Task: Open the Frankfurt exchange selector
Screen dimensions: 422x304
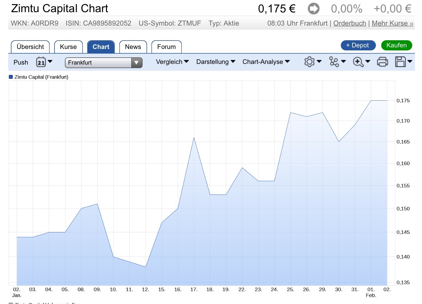Action: click(103, 63)
